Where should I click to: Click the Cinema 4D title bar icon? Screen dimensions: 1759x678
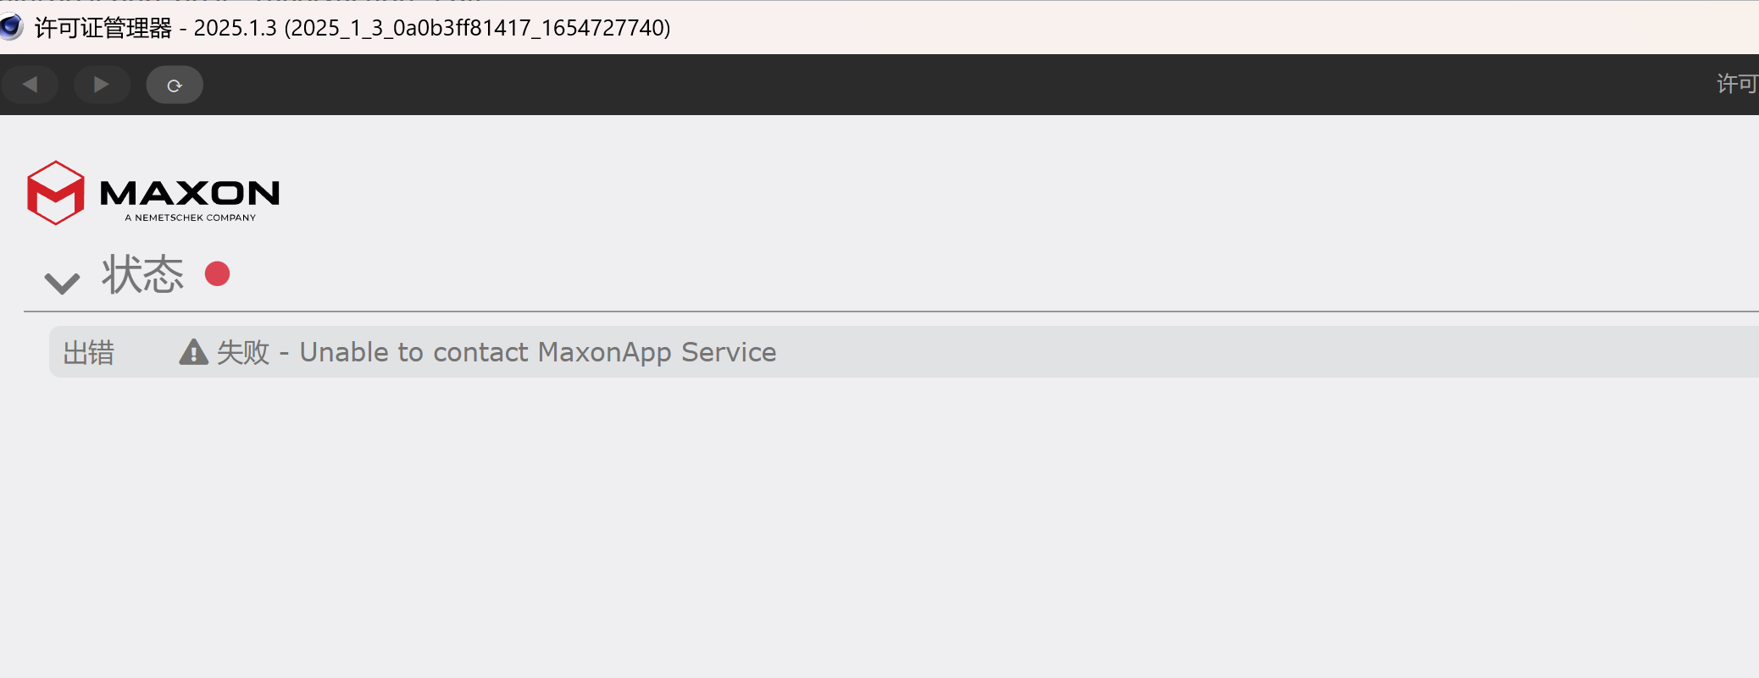[11, 27]
